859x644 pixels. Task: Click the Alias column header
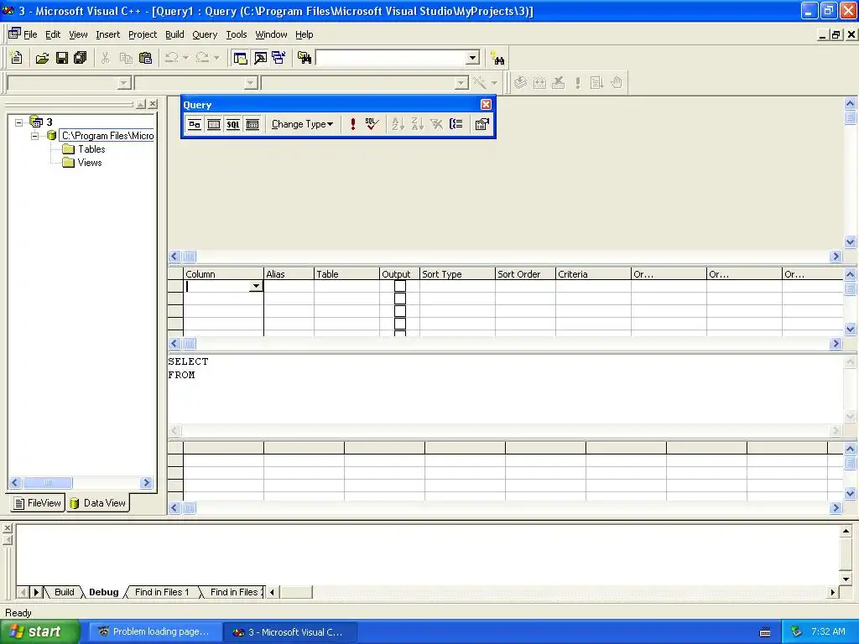pyautogui.click(x=289, y=274)
